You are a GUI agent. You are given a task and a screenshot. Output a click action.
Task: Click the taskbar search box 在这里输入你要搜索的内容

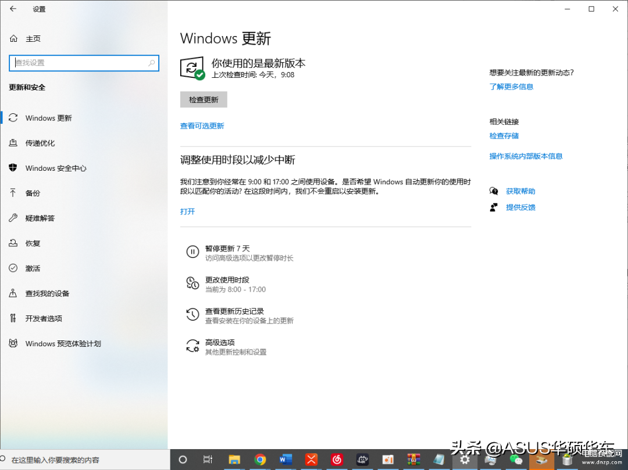click(85, 460)
